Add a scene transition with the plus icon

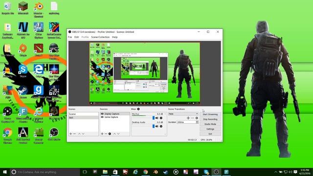coord(188,118)
